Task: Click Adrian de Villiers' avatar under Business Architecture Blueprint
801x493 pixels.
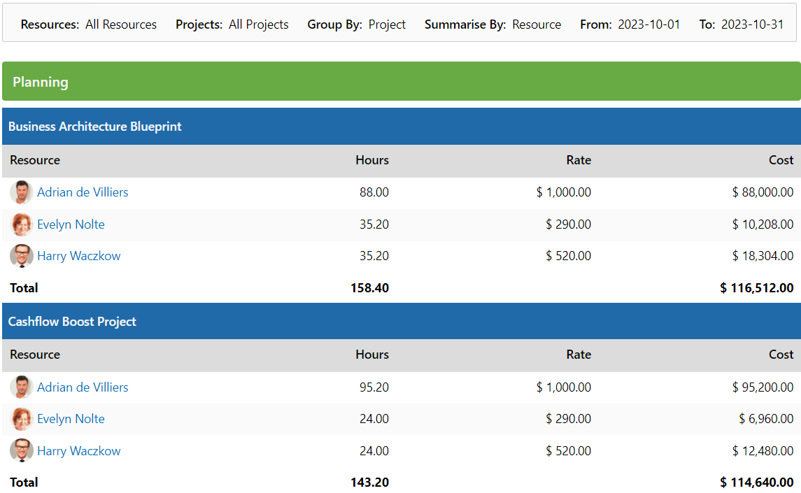Action: coord(20,192)
